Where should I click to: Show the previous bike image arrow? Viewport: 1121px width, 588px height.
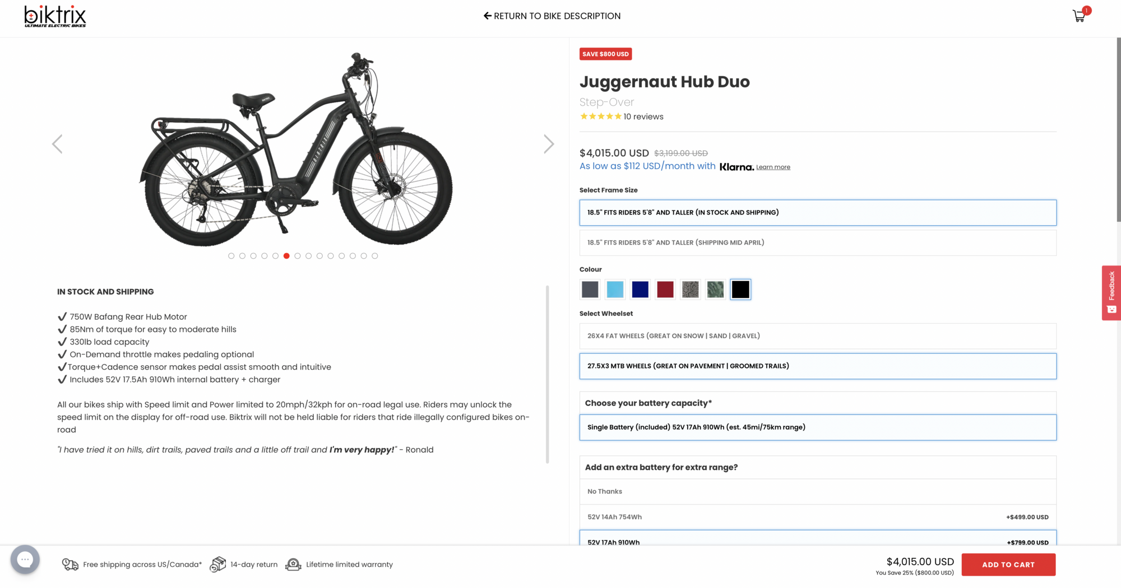(x=57, y=144)
